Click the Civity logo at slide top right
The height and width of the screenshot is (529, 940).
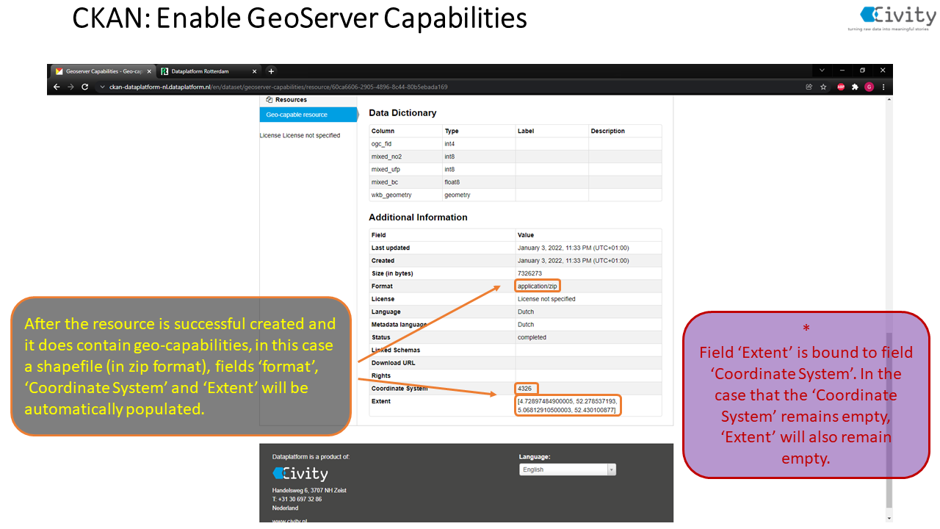pyautogui.click(x=891, y=18)
